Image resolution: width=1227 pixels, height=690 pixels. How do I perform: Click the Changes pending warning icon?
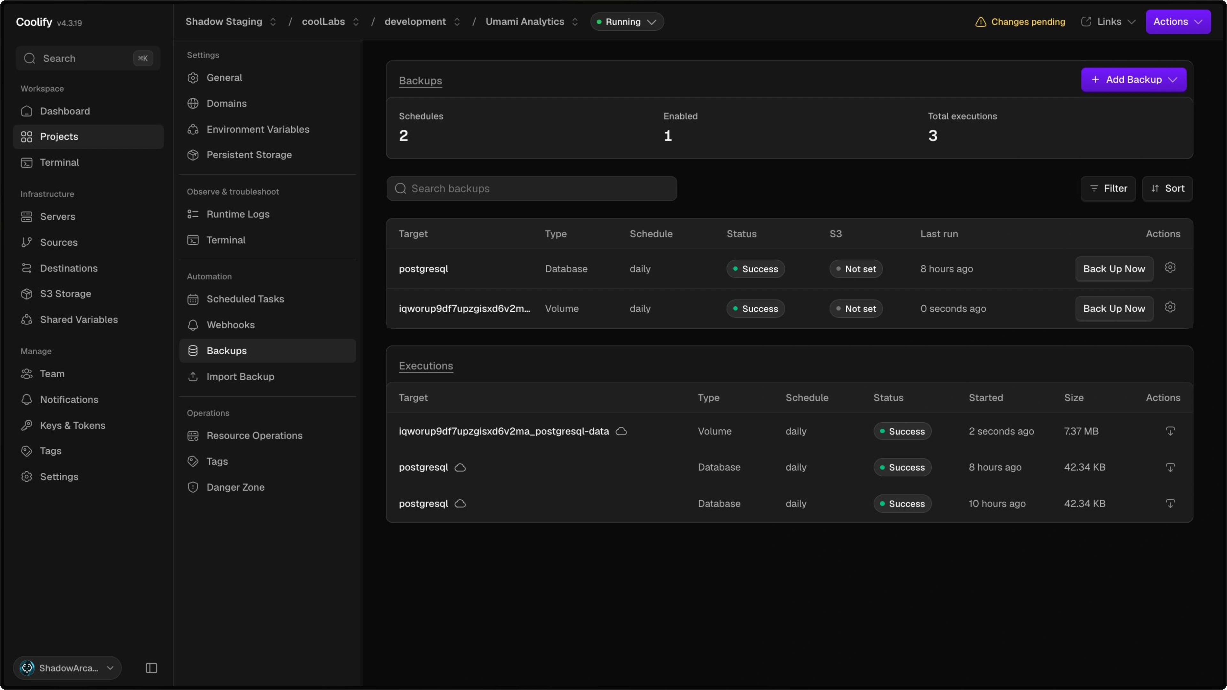pos(981,22)
